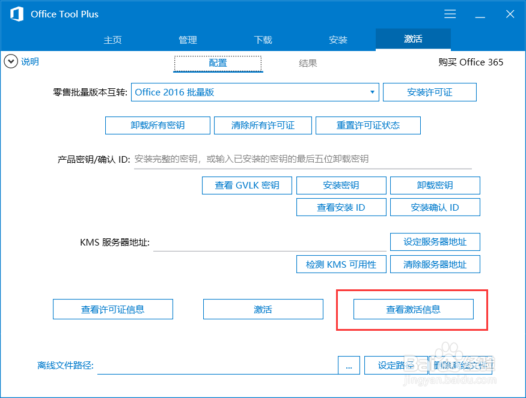526x398 pixels.
Task: Click the 激活 button at bottom
Action: [263, 309]
